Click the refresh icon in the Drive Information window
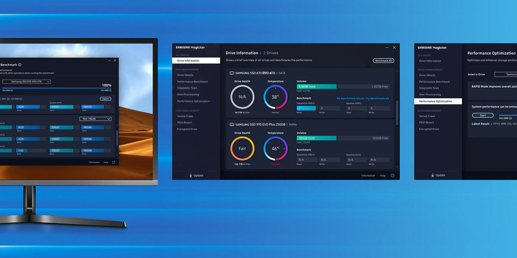 (392, 175)
